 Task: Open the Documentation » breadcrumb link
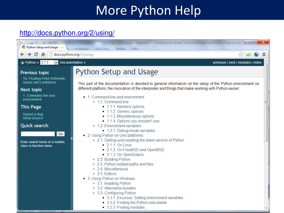point(72,62)
